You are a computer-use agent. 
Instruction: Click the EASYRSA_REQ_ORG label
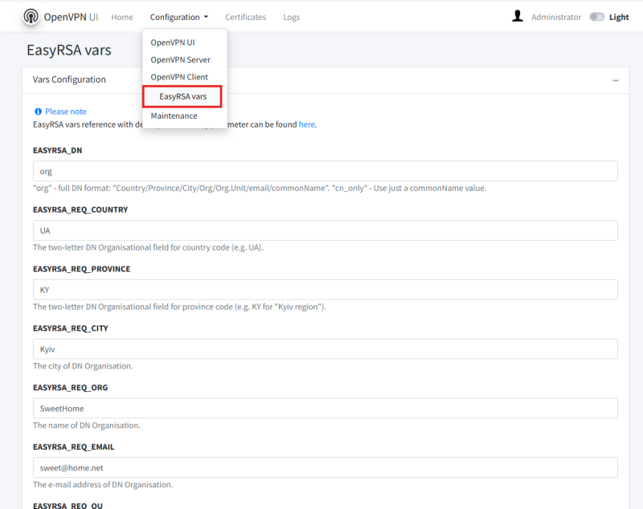[x=71, y=388]
